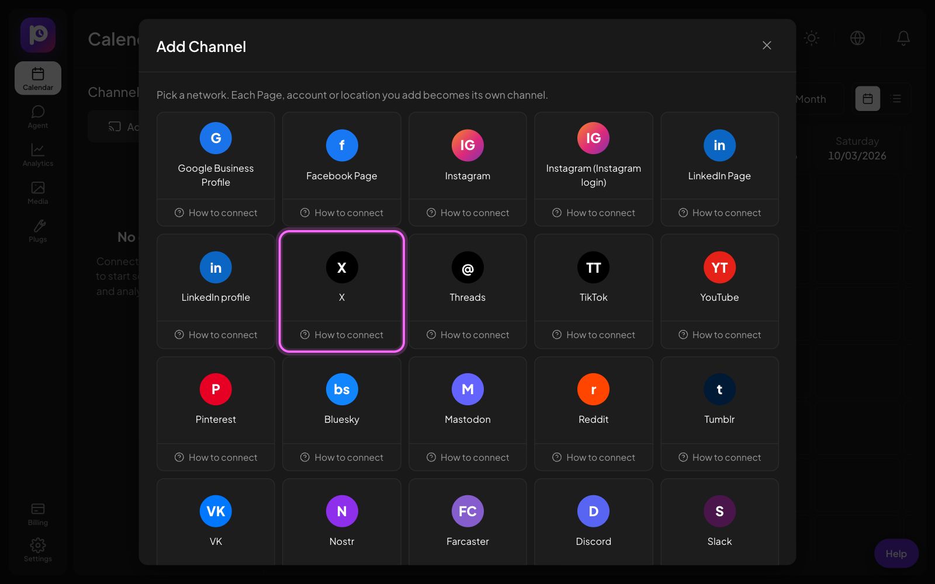Select the LinkedIn profile icon
This screenshot has width=935, height=584.
coord(216,267)
